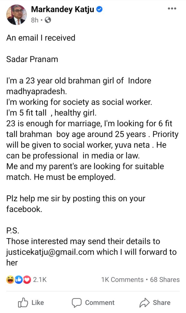Tap the arrow Share icon
Screen dimensions: 186x313
point(144,303)
